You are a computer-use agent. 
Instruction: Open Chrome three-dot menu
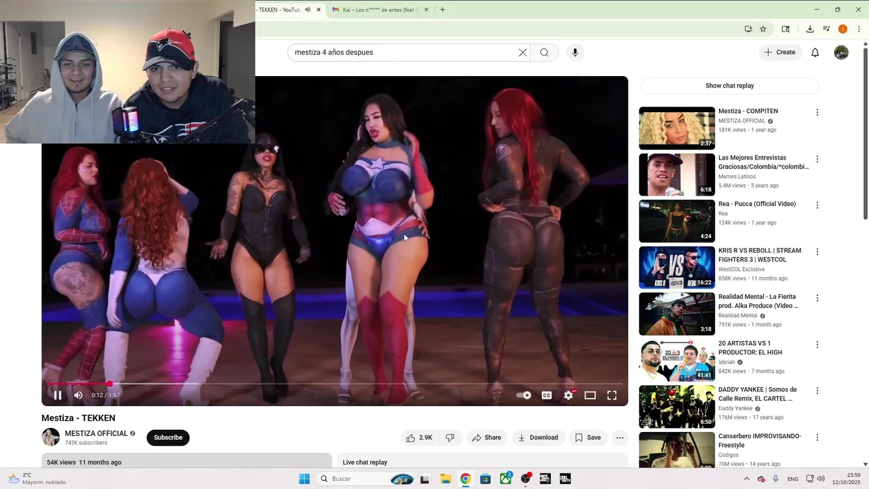point(859,29)
